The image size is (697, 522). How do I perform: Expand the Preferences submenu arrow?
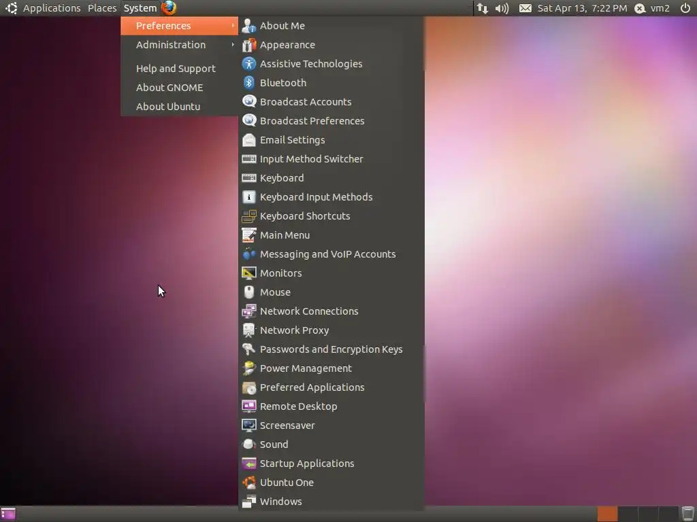(x=233, y=26)
